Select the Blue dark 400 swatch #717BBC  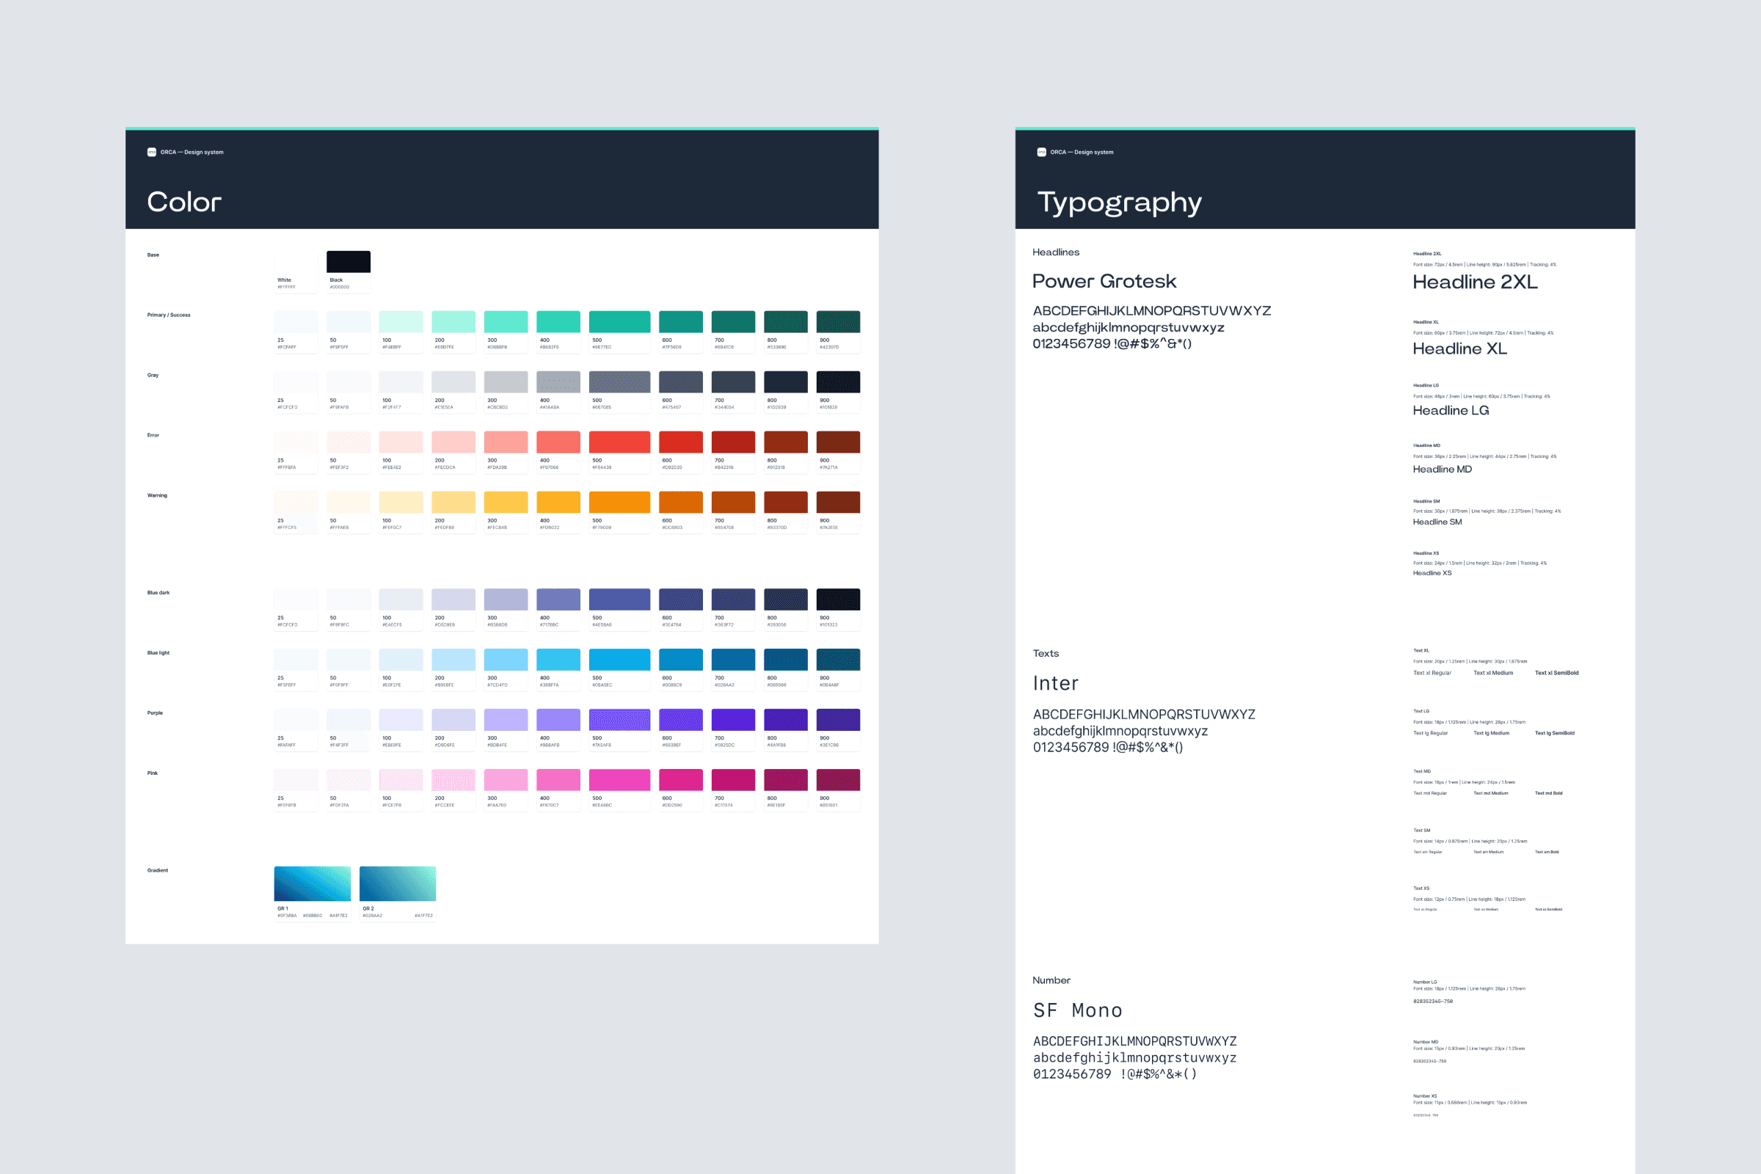click(558, 599)
